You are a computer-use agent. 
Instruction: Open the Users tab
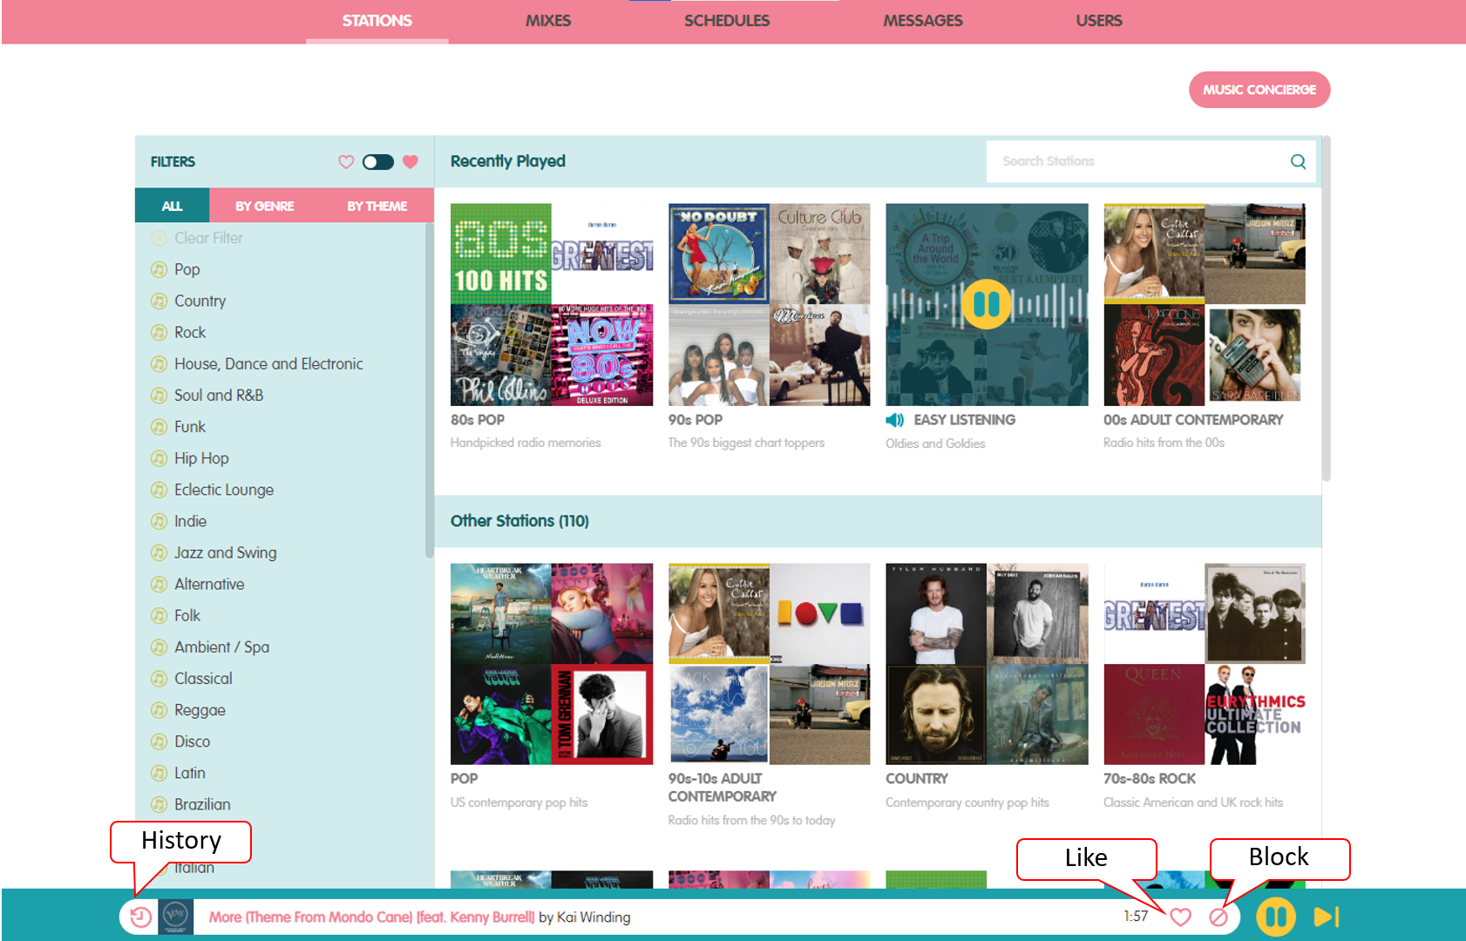(1099, 21)
